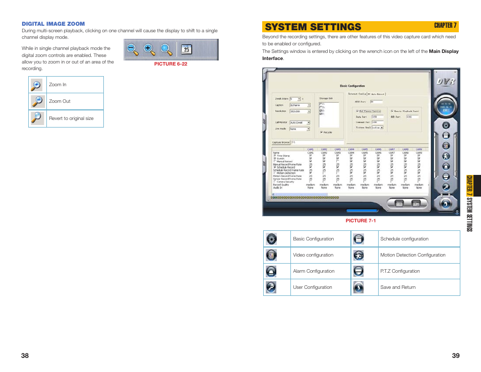Uncheck the E: drive in Storage Disk list
Screen dimensions: 481x372
coord(321,110)
